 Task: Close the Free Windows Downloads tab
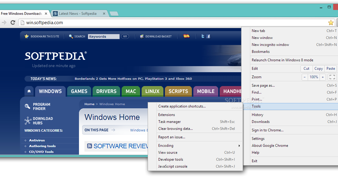(46, 14)
